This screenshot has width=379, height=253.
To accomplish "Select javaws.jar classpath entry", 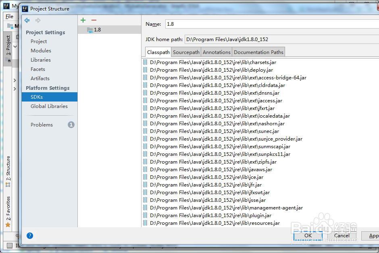I will click(x=211, y=170).
